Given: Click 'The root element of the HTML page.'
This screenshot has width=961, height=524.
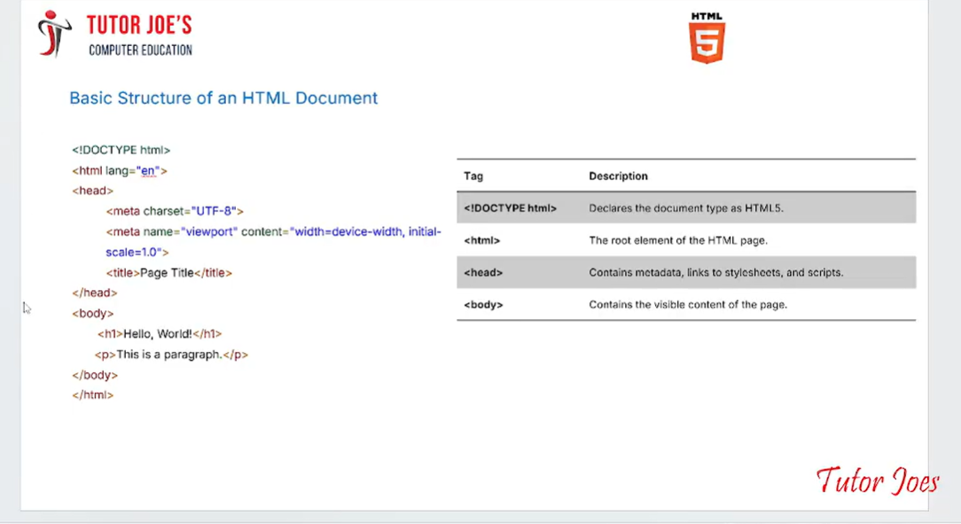Looking at the screenshot, I should [678, 241].
